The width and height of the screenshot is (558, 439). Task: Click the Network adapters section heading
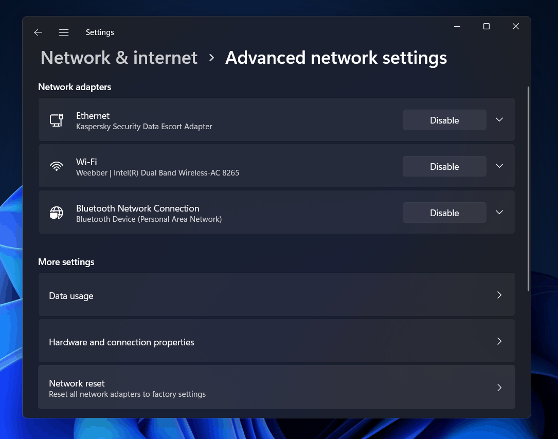(x=75, y=87)
